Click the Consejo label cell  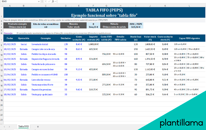click(8, 33)
